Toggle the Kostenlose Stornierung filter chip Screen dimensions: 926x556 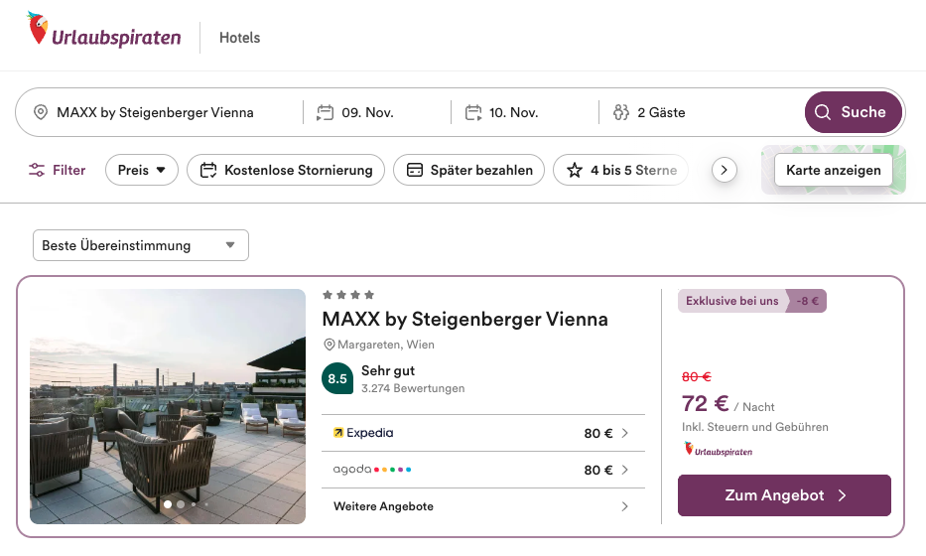(286, 170)
